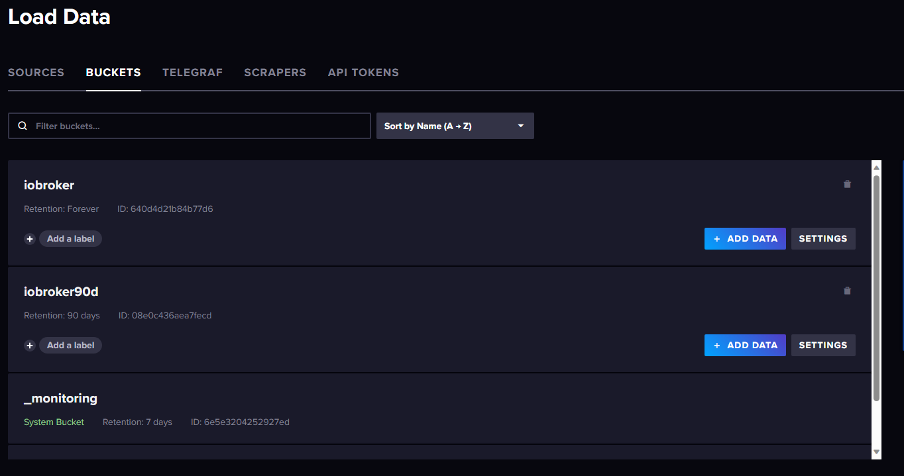Switch to the Sources tab

pos(36,73)
